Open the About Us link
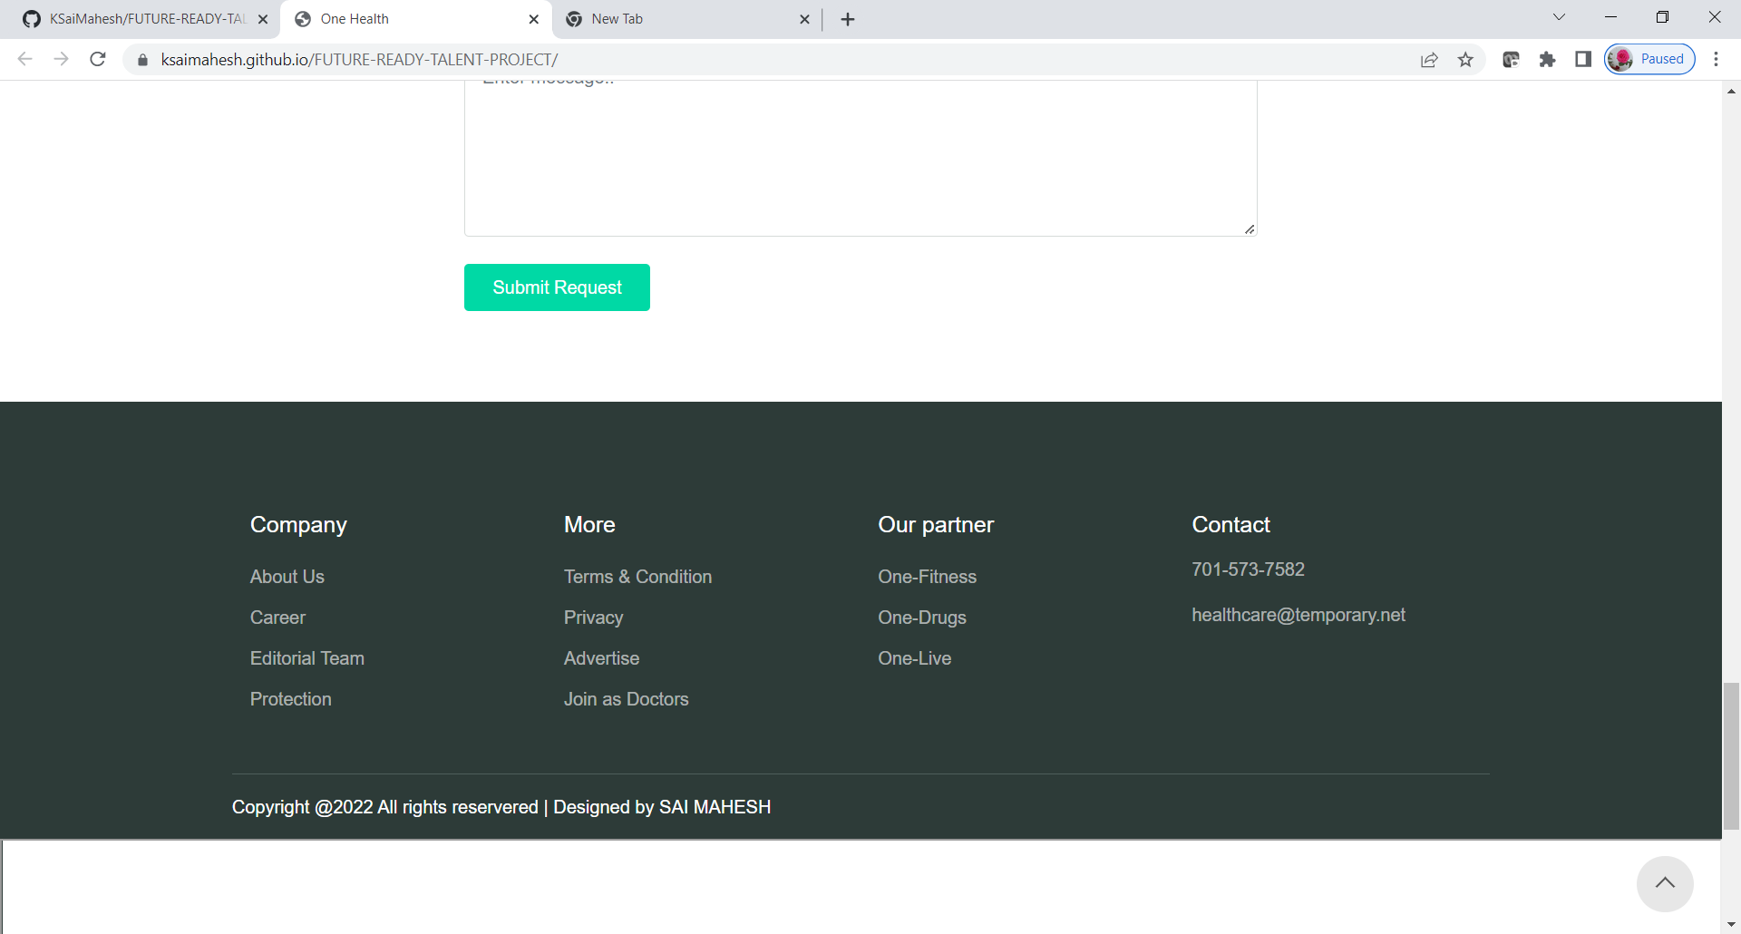This screenshot has width=1741, height=934. (287, 577)
